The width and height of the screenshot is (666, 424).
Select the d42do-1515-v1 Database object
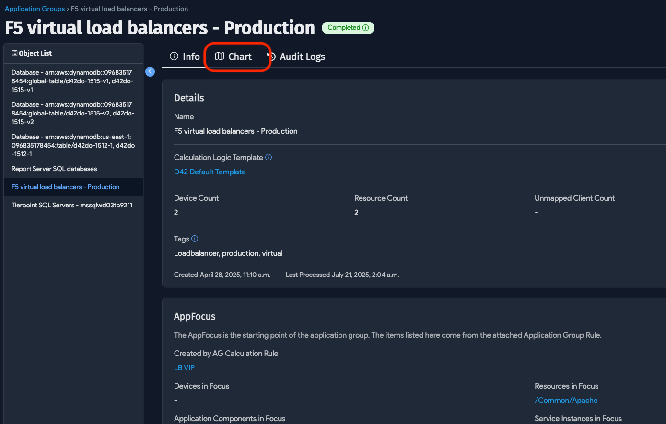click(x=72, y=81)
